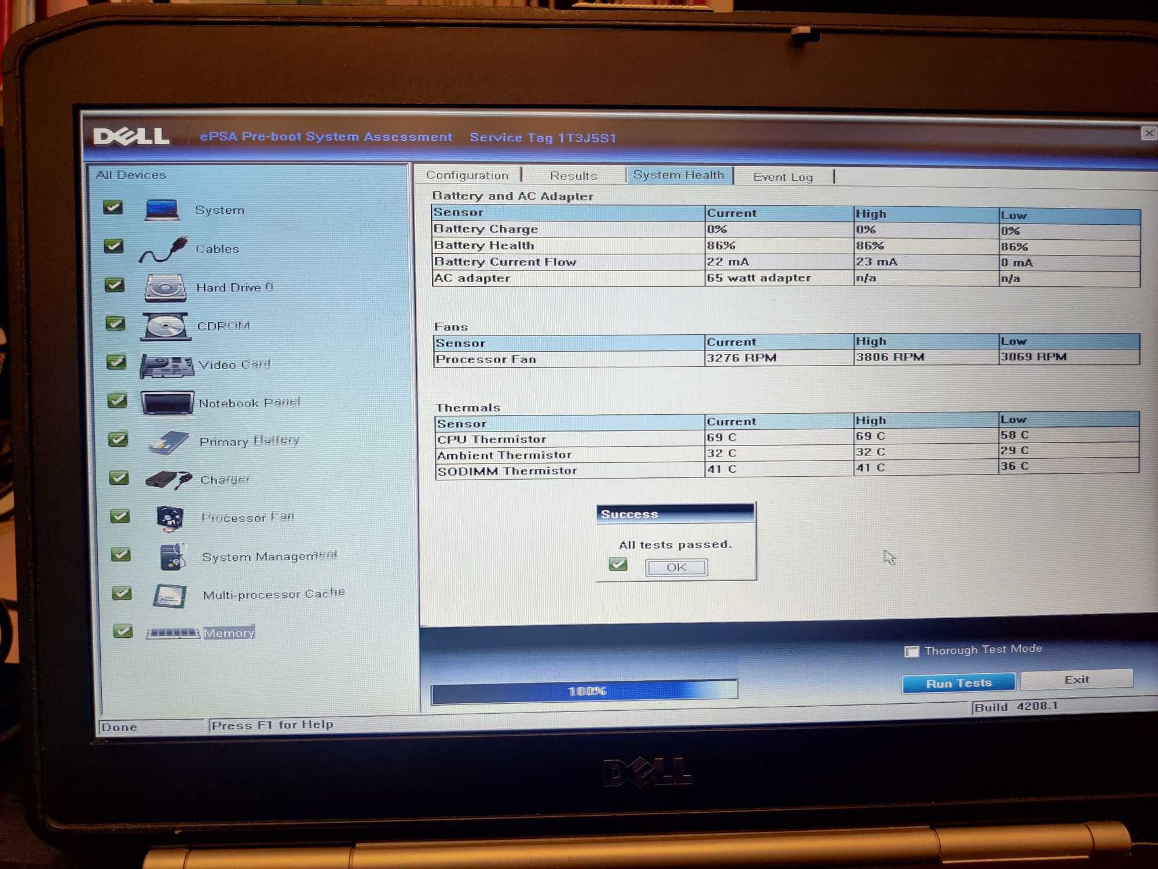
Task: Click the Dell logo in header
Action: click(131, 136)
